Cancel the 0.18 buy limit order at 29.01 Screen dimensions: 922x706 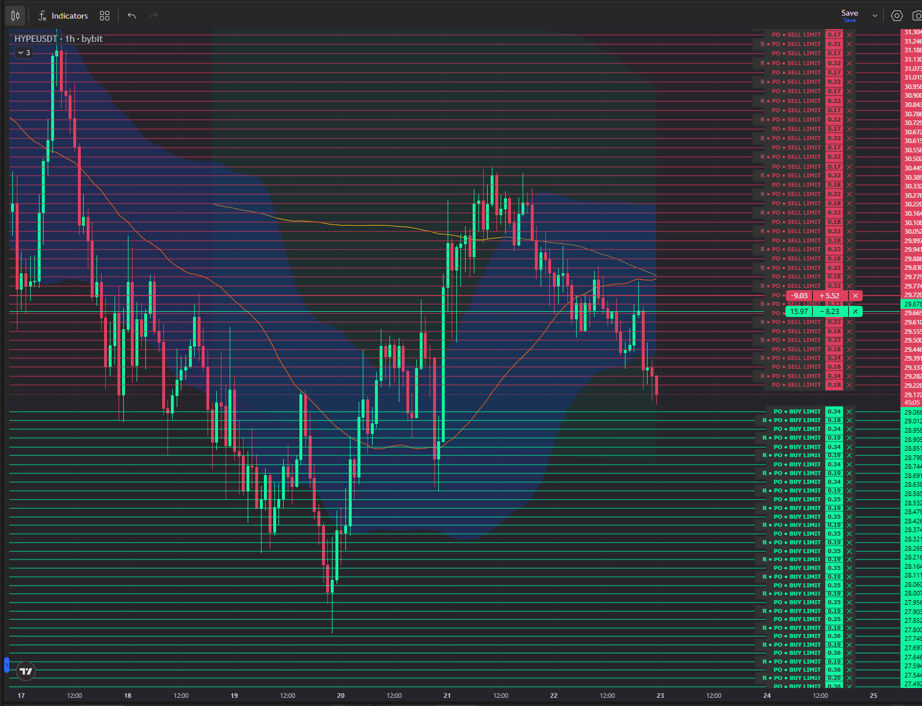849,420
